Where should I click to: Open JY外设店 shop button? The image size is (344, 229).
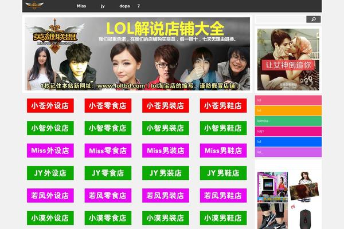[50, 173]
